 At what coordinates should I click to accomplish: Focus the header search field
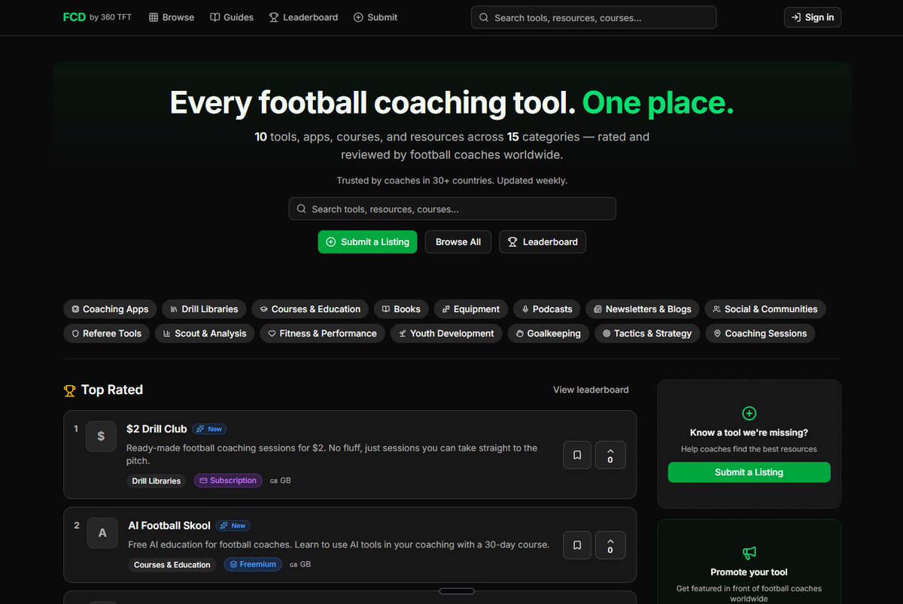[594, 17]
